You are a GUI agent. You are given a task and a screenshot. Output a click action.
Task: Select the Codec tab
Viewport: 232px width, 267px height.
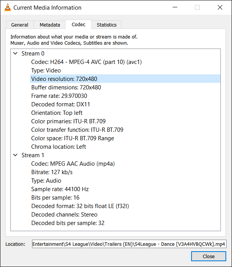78,25
